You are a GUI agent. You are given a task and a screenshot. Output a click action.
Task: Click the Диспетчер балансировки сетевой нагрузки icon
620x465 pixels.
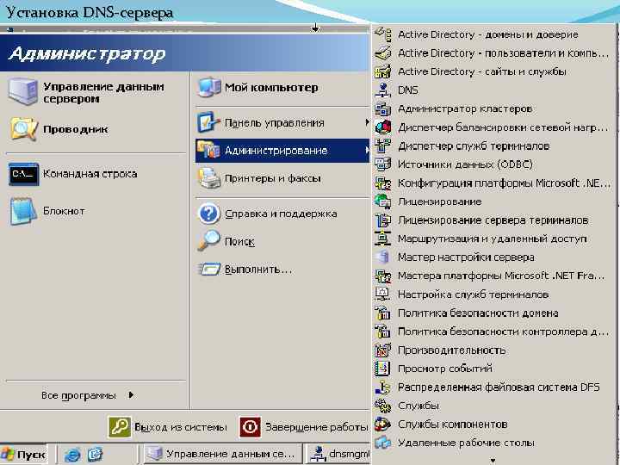tap(382, 127)
